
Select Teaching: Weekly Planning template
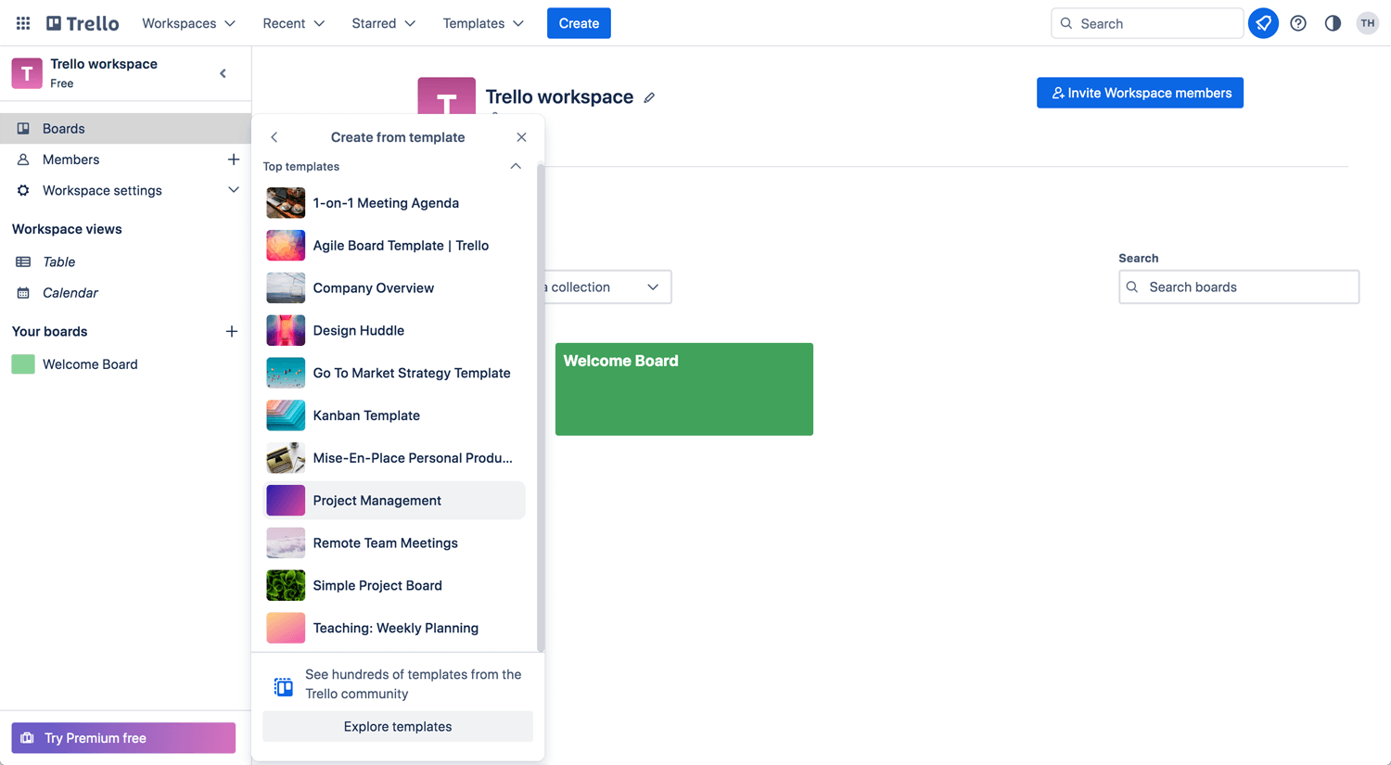coord(395,628)
